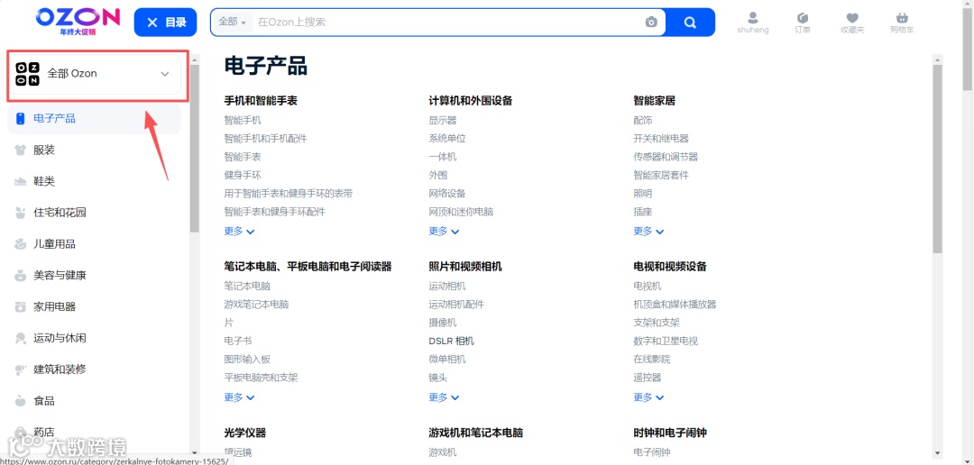Click the 运动与休闲 sidebar icon
This screenshot has height=465, width=974.
(x=21, y=338)
